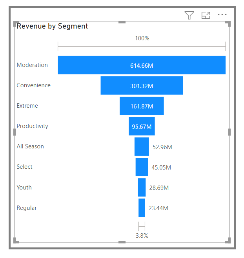Click the 3.8% bottom percent label
This screenshot has height=258, width=244.
(142, 236)
